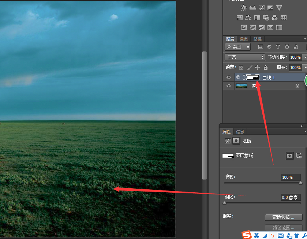Click the curves adjustment icon on 曲线 1 layer
The image size is (307, 239).
238,77
